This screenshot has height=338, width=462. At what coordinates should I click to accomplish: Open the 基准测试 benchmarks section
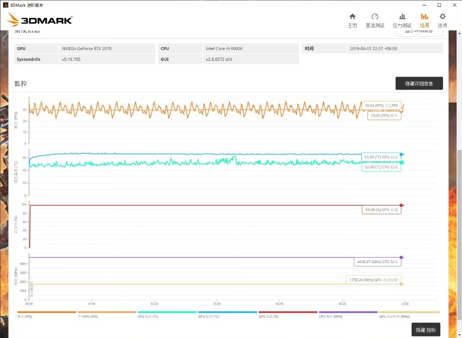click(x=375, y=20)
